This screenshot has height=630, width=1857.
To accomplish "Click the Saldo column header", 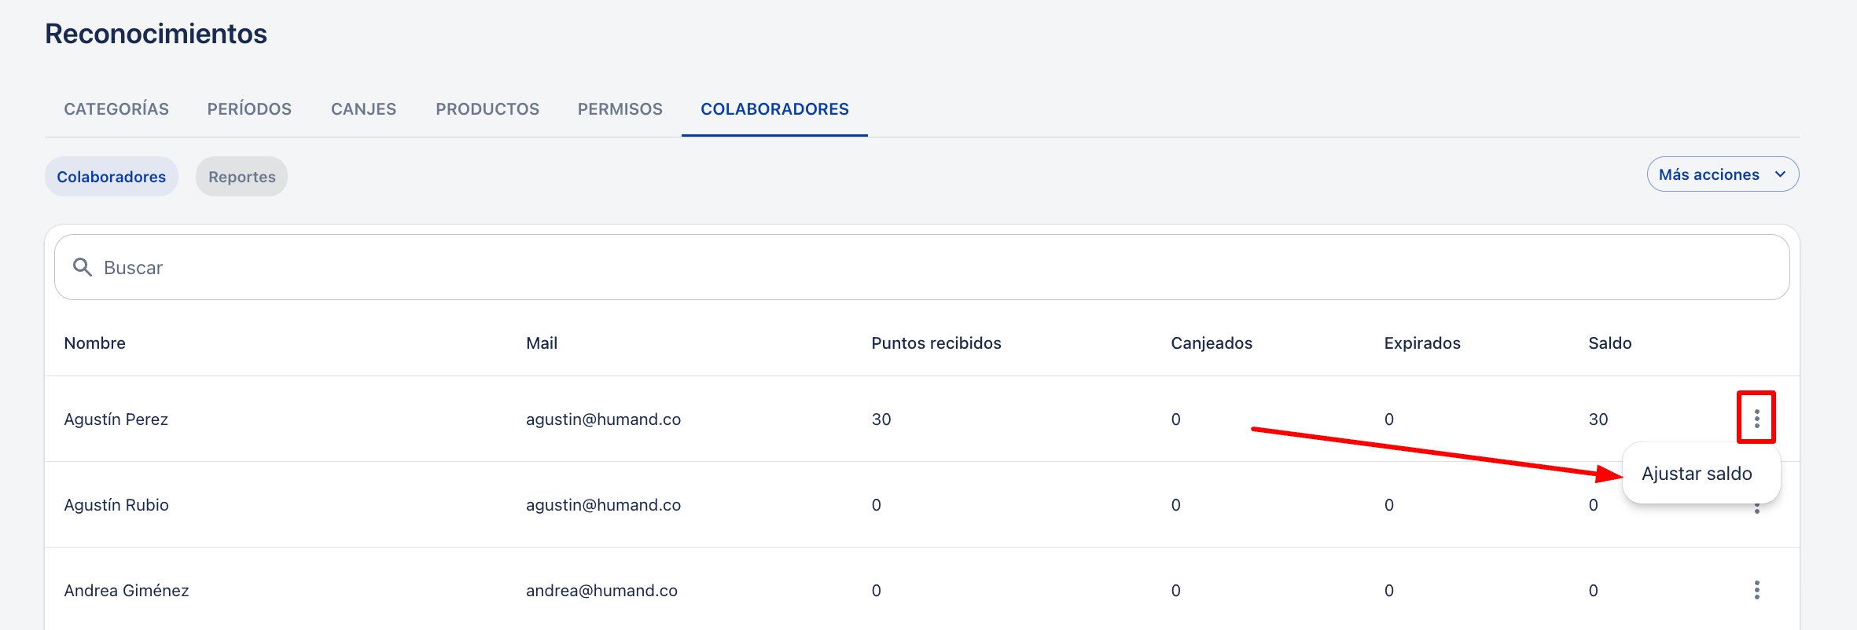I will (x=1609, y=343).
